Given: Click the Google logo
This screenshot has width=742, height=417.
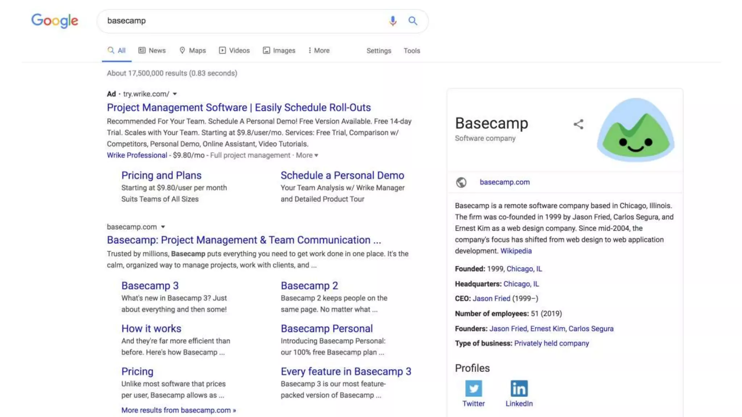Looking at the screenshot, I should (x=55, y=21).
